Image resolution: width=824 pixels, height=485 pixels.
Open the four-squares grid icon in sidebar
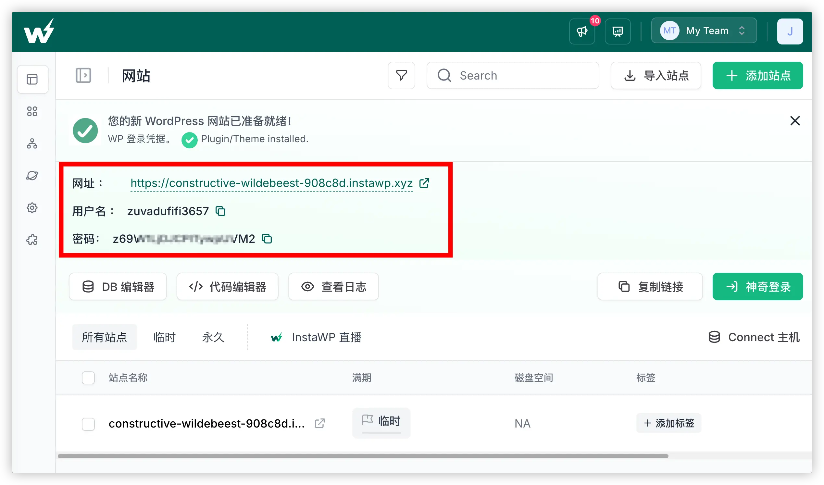(x=32, y=111)
